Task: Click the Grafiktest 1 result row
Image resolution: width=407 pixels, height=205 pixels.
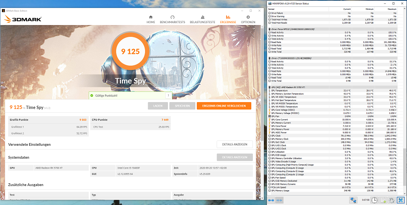Action: pyautogui.click(x=48, y=127)
